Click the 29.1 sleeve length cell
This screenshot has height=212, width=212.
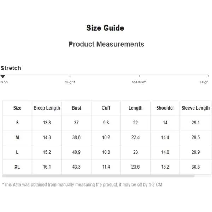[x=195, y=123]
